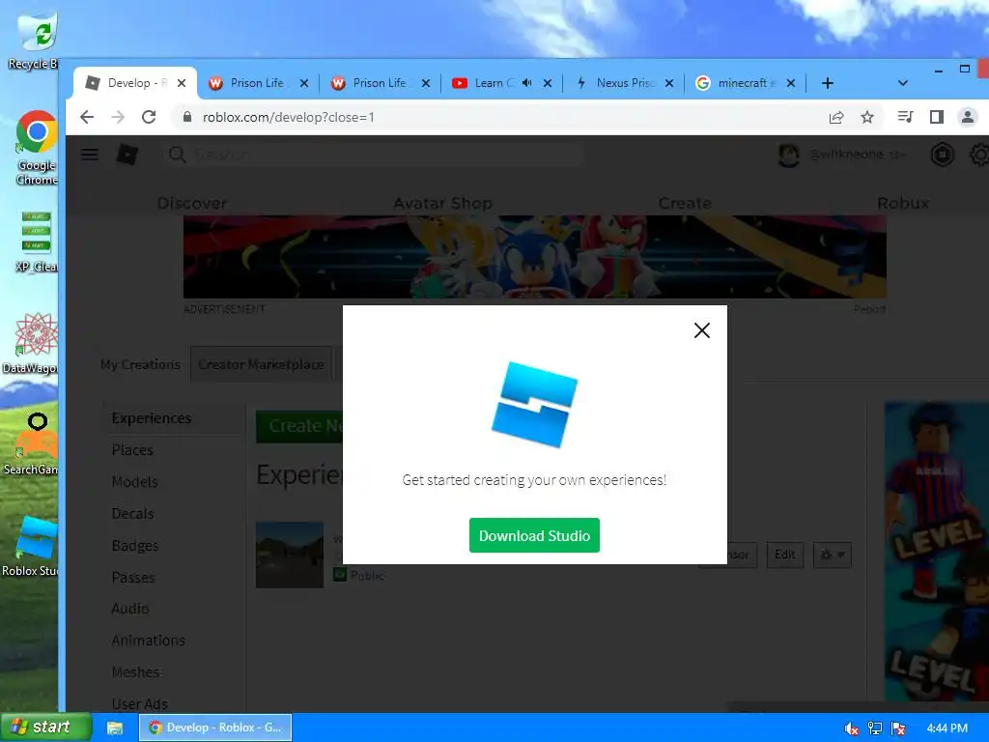Click the Report ad link
The image size is (989, 742).
pyautogui.click(x=870, y=309)
